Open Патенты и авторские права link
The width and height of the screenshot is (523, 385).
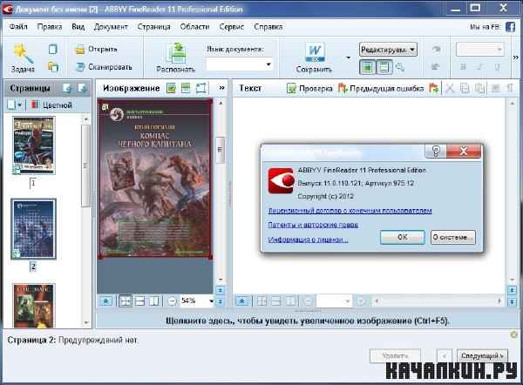tap(313, 225)
